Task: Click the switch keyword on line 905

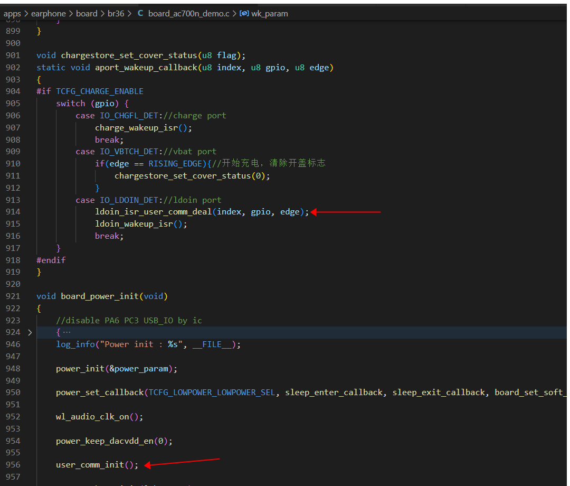Action: point(71,104)
